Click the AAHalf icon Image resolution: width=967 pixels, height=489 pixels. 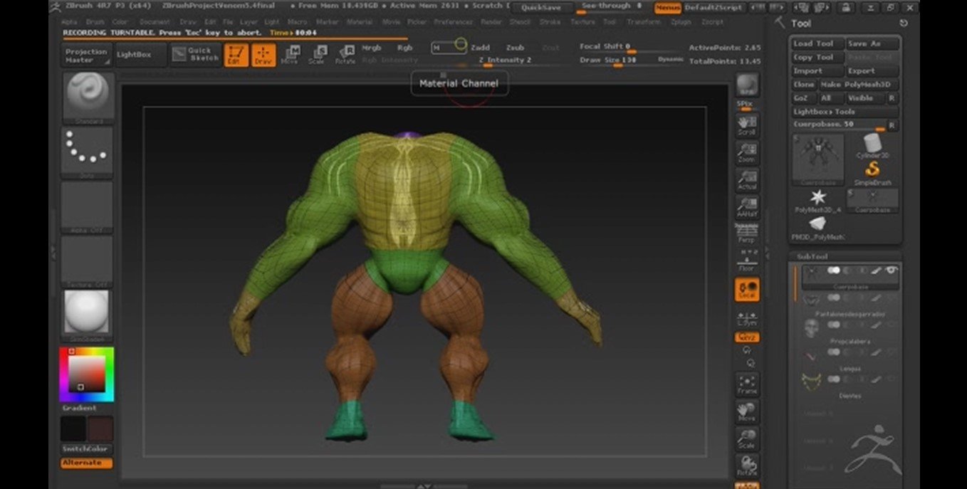(x=746, y=206)
